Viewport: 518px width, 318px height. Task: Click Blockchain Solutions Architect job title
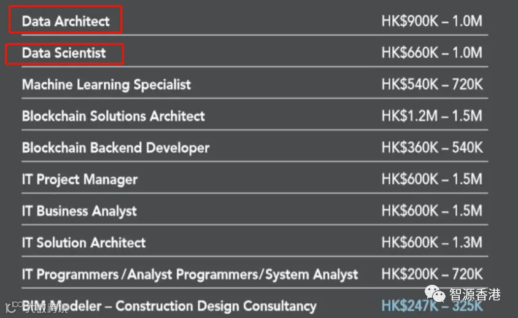tap(114, 116)
